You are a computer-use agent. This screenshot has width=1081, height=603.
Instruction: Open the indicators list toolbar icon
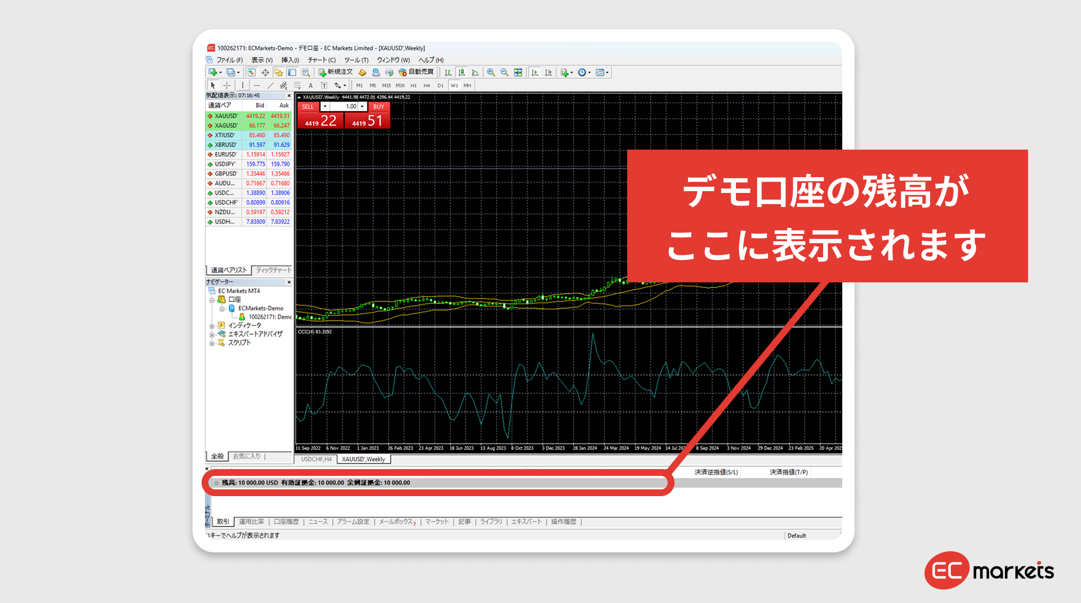[x=564, y=72]
